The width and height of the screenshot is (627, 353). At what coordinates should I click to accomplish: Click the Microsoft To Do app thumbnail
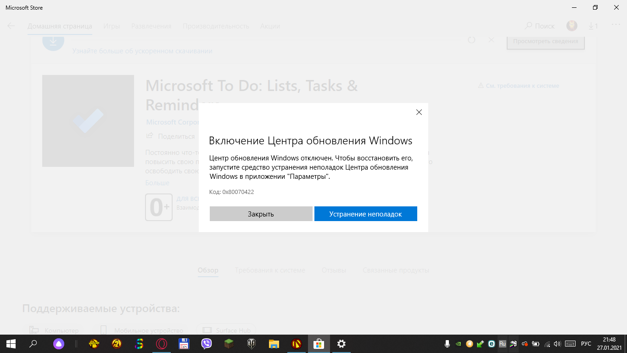pos(88,121)
